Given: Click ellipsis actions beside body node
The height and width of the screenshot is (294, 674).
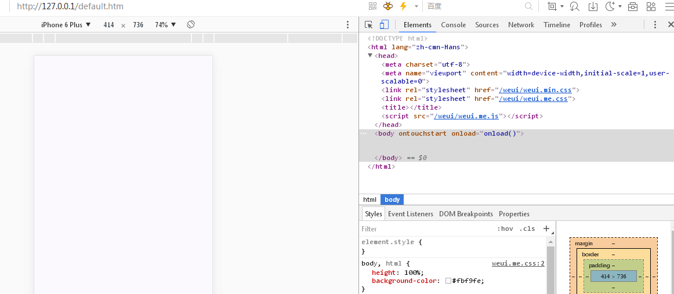Looking at the screenshot, I should pyautogui.click(x=364, y=134).
